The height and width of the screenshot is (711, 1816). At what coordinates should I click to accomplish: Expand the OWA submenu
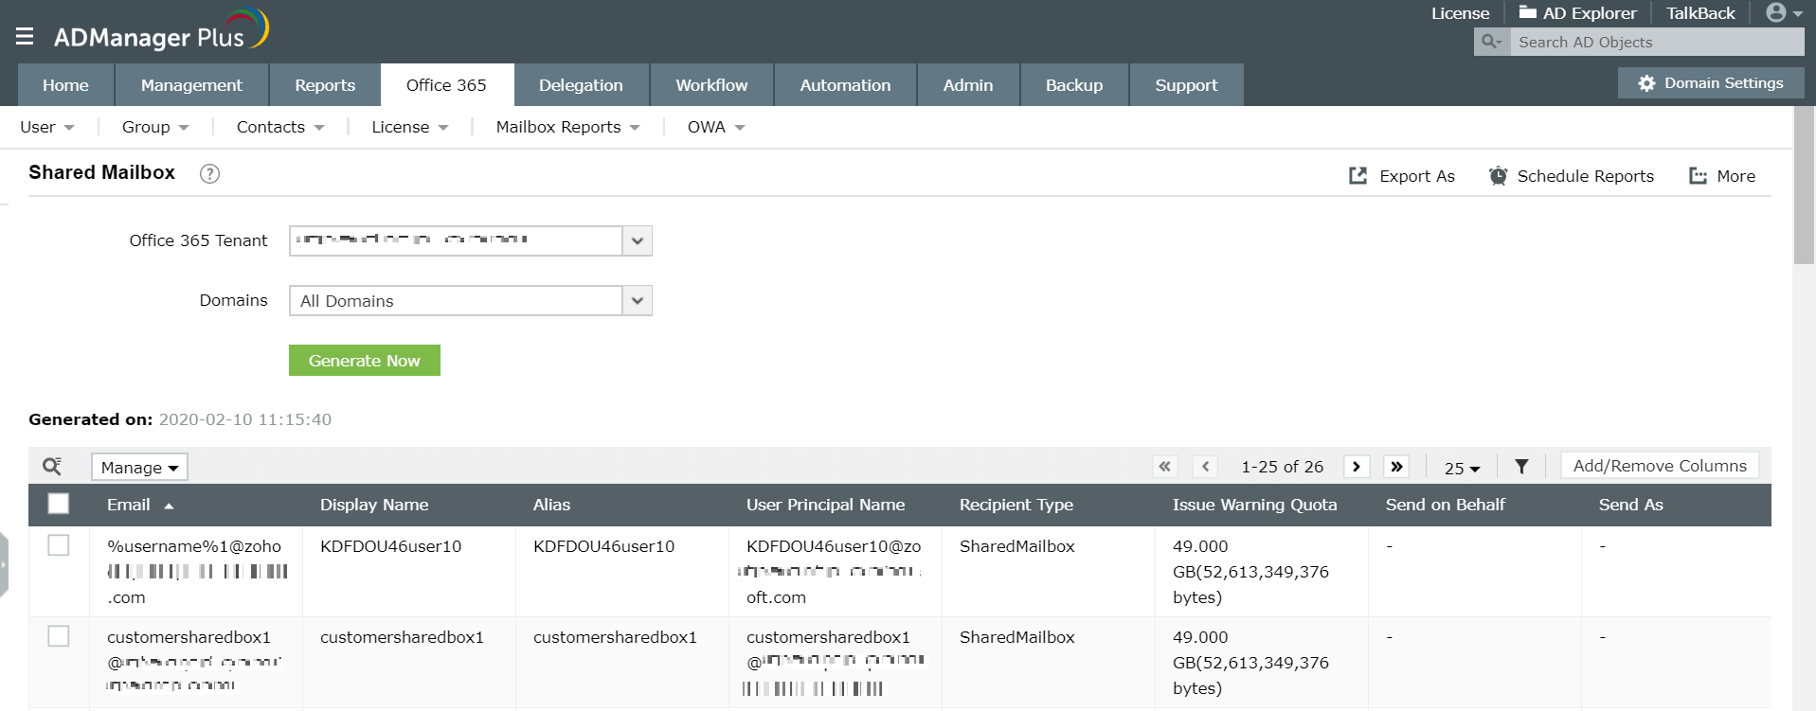pyautogui.click(x=716, y=127)
